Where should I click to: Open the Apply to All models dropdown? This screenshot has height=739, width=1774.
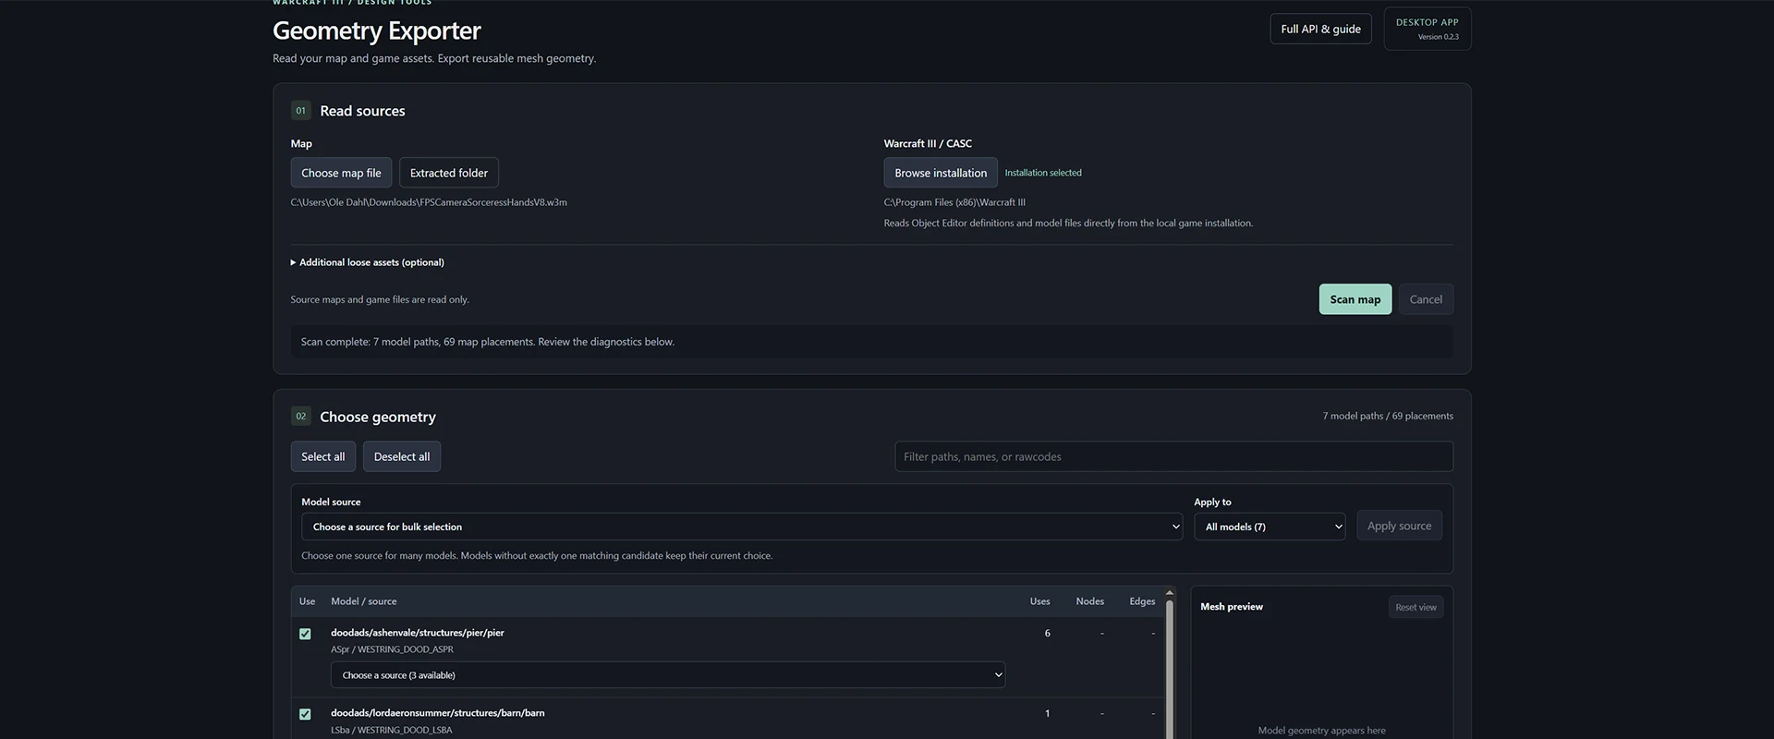point(1270,527)
